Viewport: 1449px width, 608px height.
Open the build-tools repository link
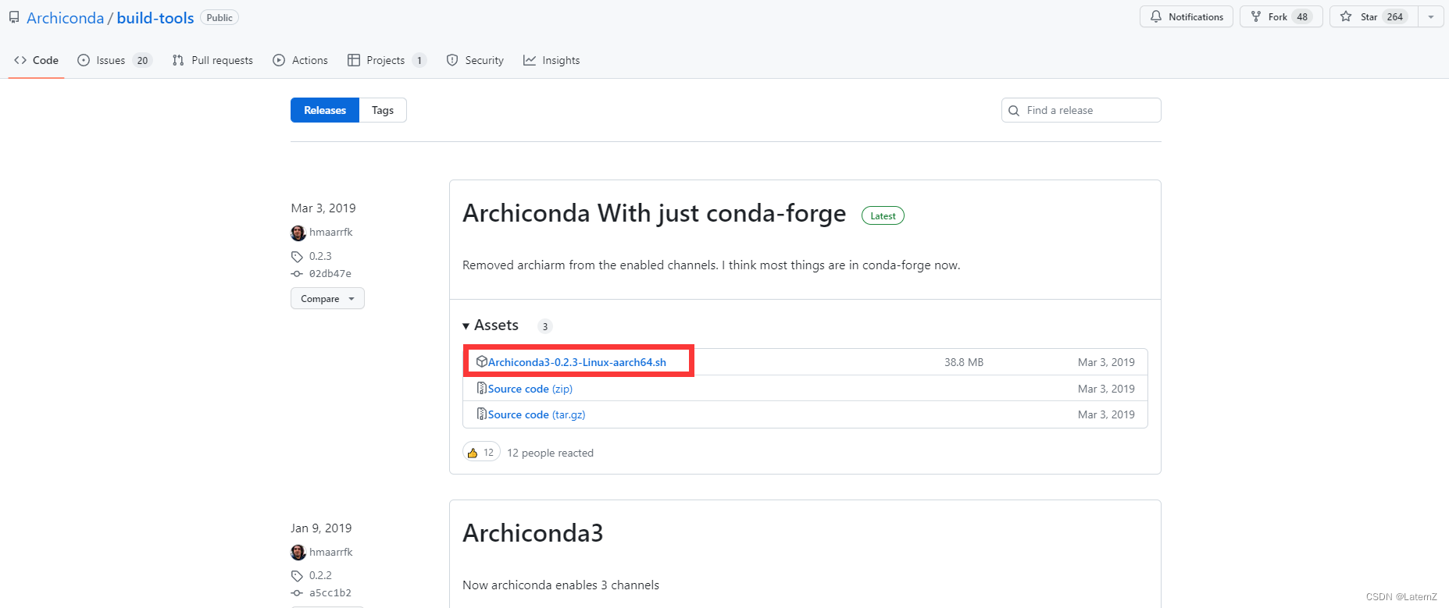click(155, 18)
